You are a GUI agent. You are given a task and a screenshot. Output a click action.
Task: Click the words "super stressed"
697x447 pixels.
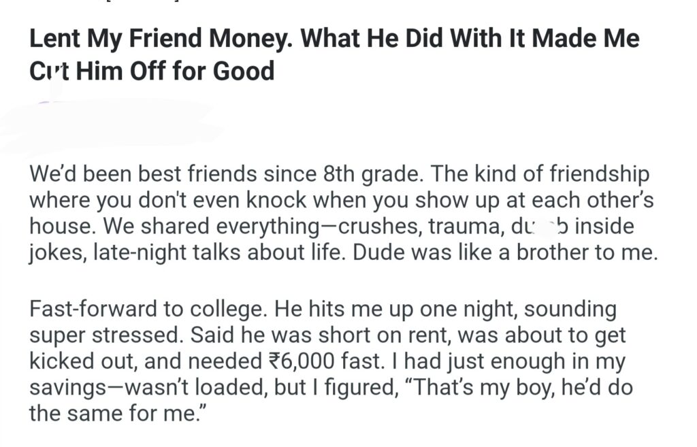[x=110, y=335]
